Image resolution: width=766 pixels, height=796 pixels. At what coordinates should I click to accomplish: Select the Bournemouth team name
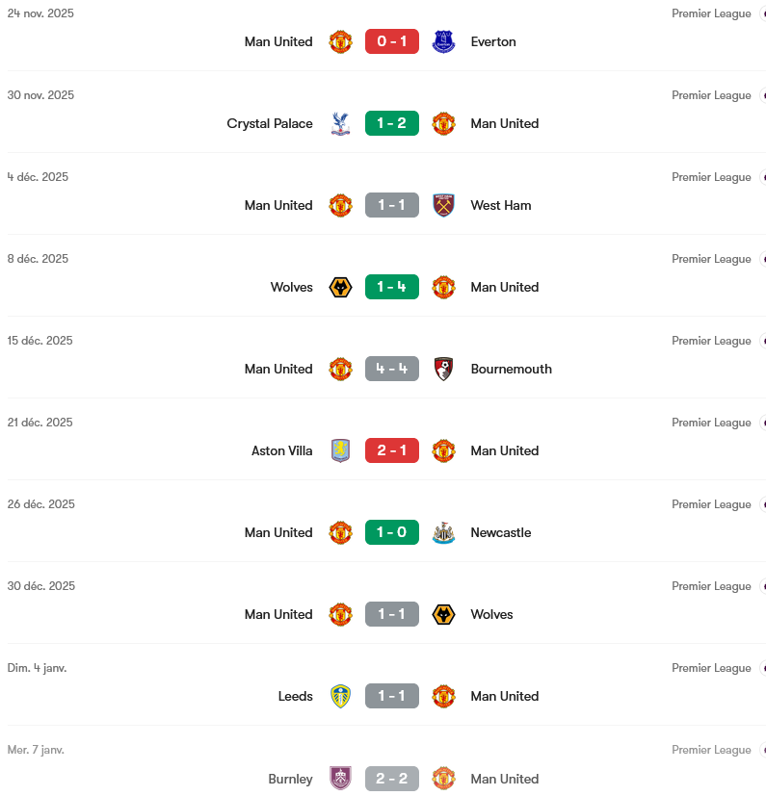tap(512, 369)
